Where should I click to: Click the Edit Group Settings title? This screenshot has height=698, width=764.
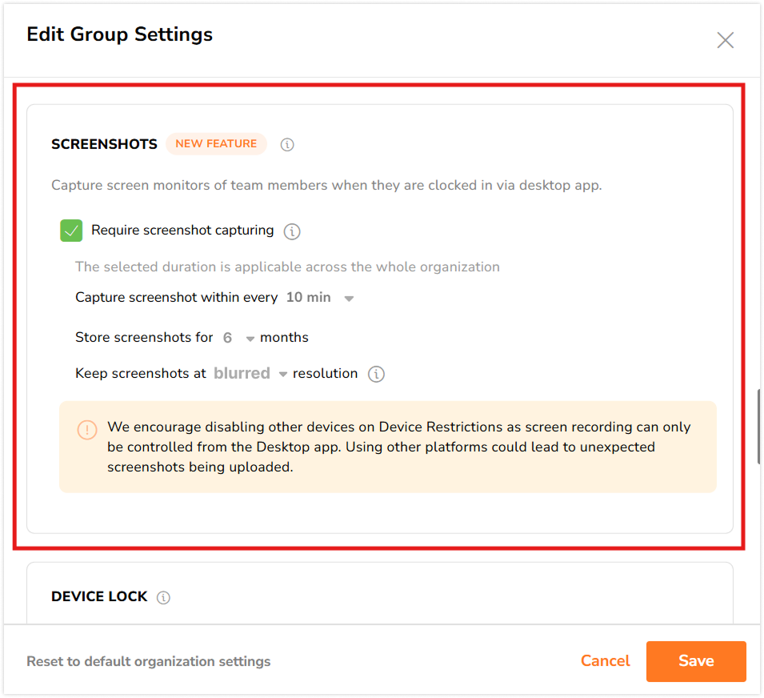click(120, 35)
